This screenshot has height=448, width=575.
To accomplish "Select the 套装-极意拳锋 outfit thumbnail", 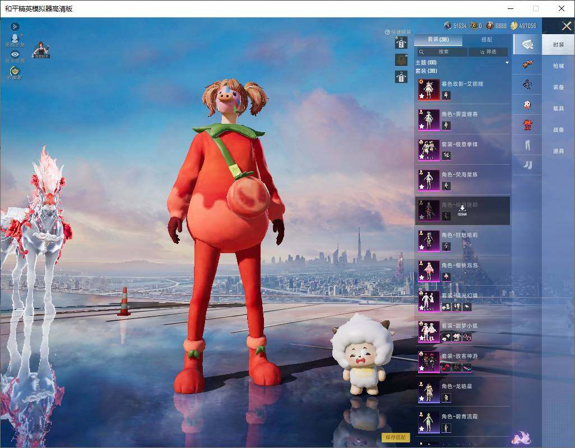I will coord(429,150).
